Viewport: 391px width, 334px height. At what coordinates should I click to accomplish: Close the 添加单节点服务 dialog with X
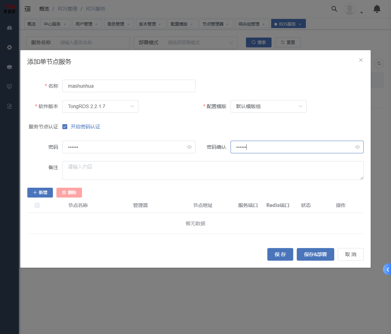tap(361, 60)
